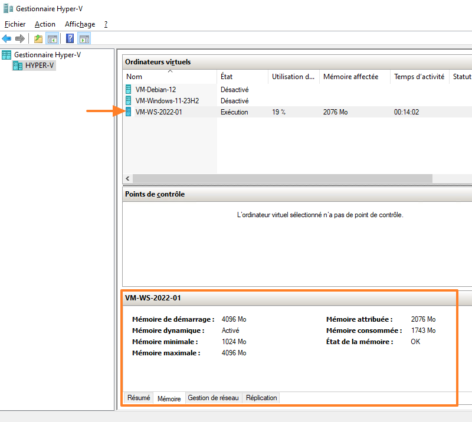Open the Affichage menu
This screenshot has height=422, width=472.
[80, 24]
